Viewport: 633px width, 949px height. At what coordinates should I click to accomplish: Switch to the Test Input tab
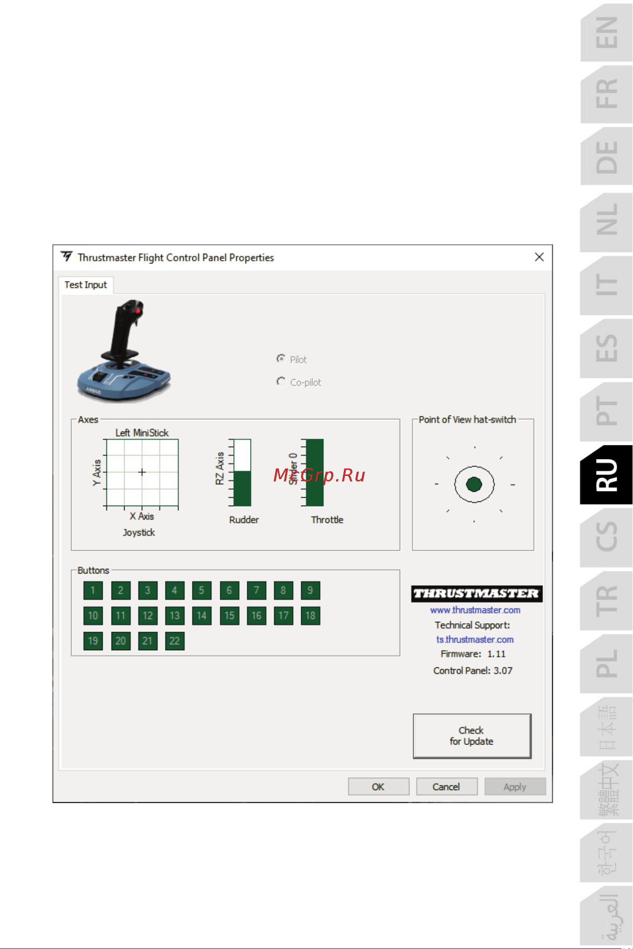point(86,285)
